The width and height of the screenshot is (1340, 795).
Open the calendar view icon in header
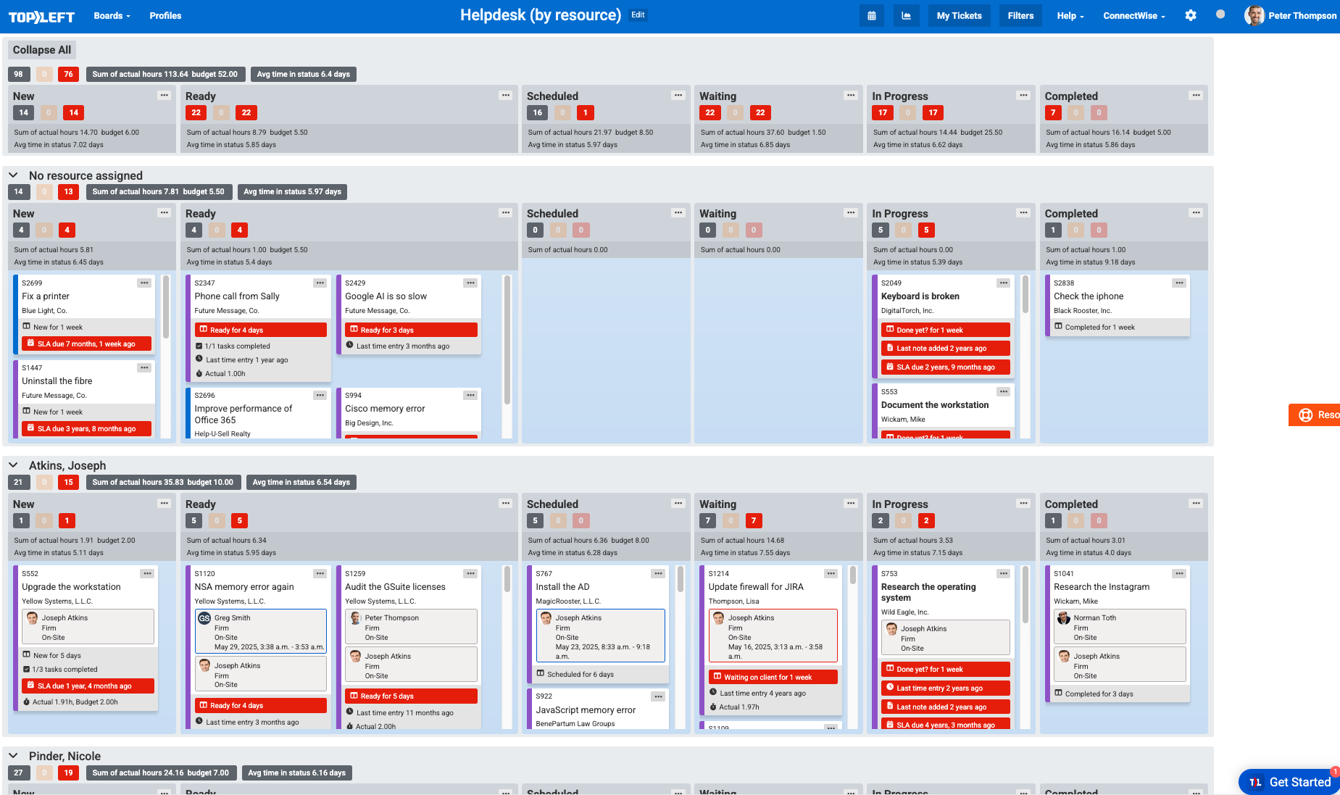click(872, 16)
